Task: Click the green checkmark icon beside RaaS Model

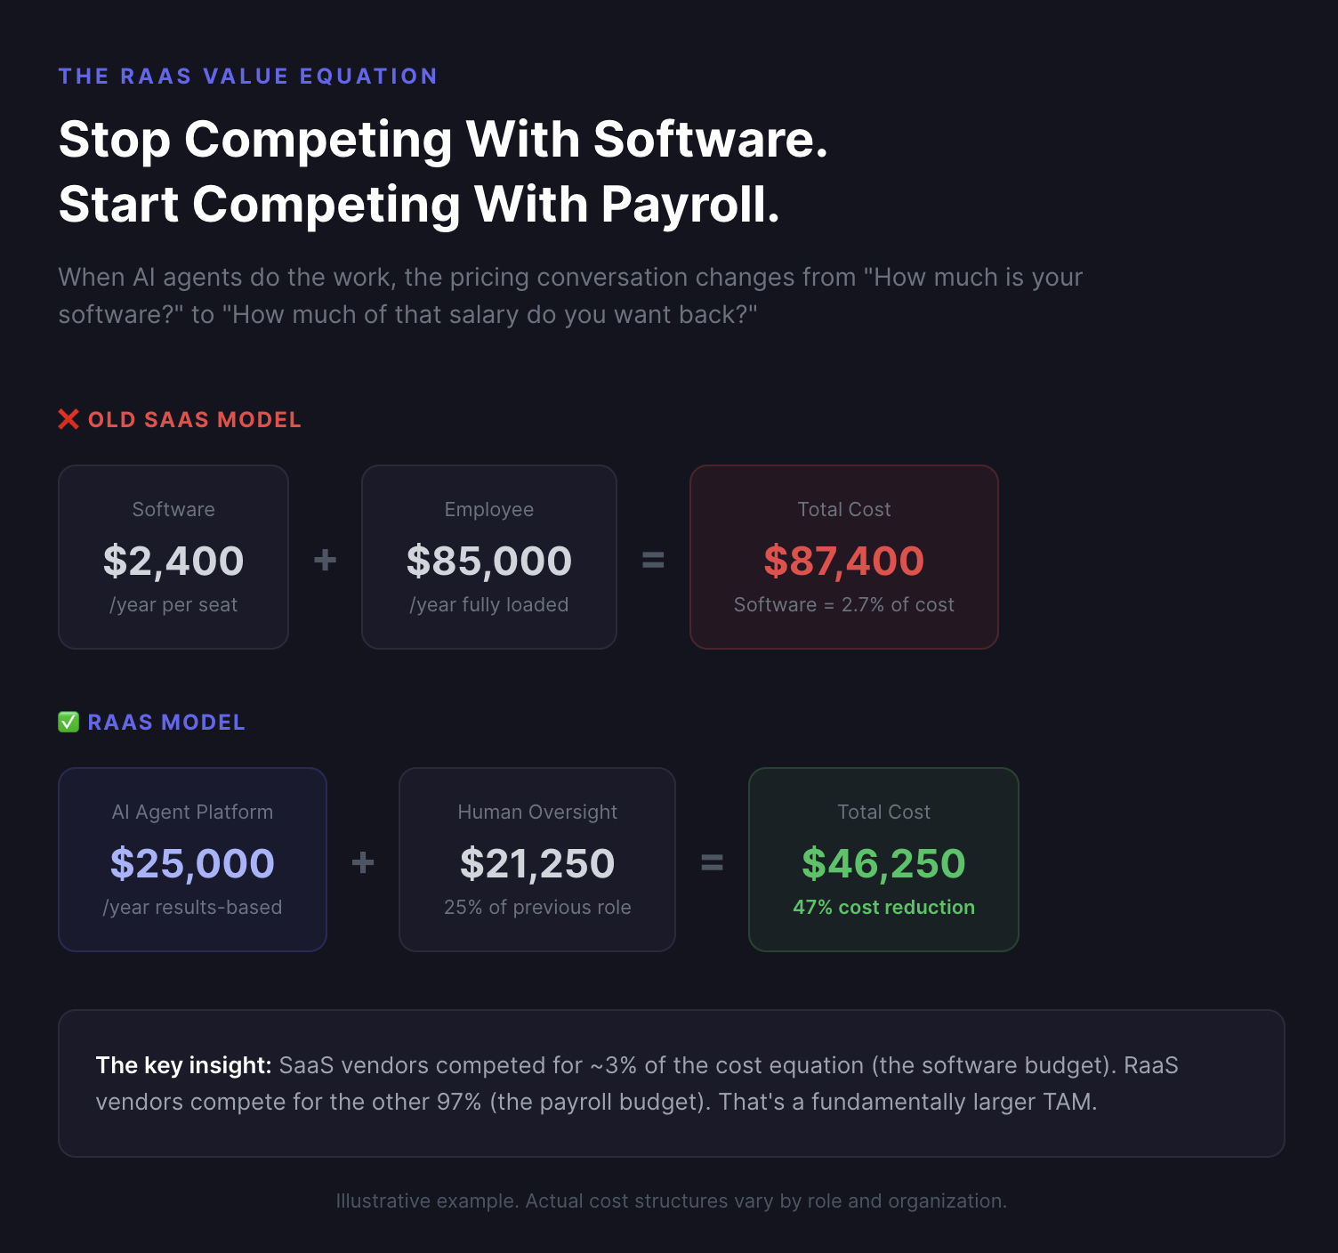Action: pos(69,722)
